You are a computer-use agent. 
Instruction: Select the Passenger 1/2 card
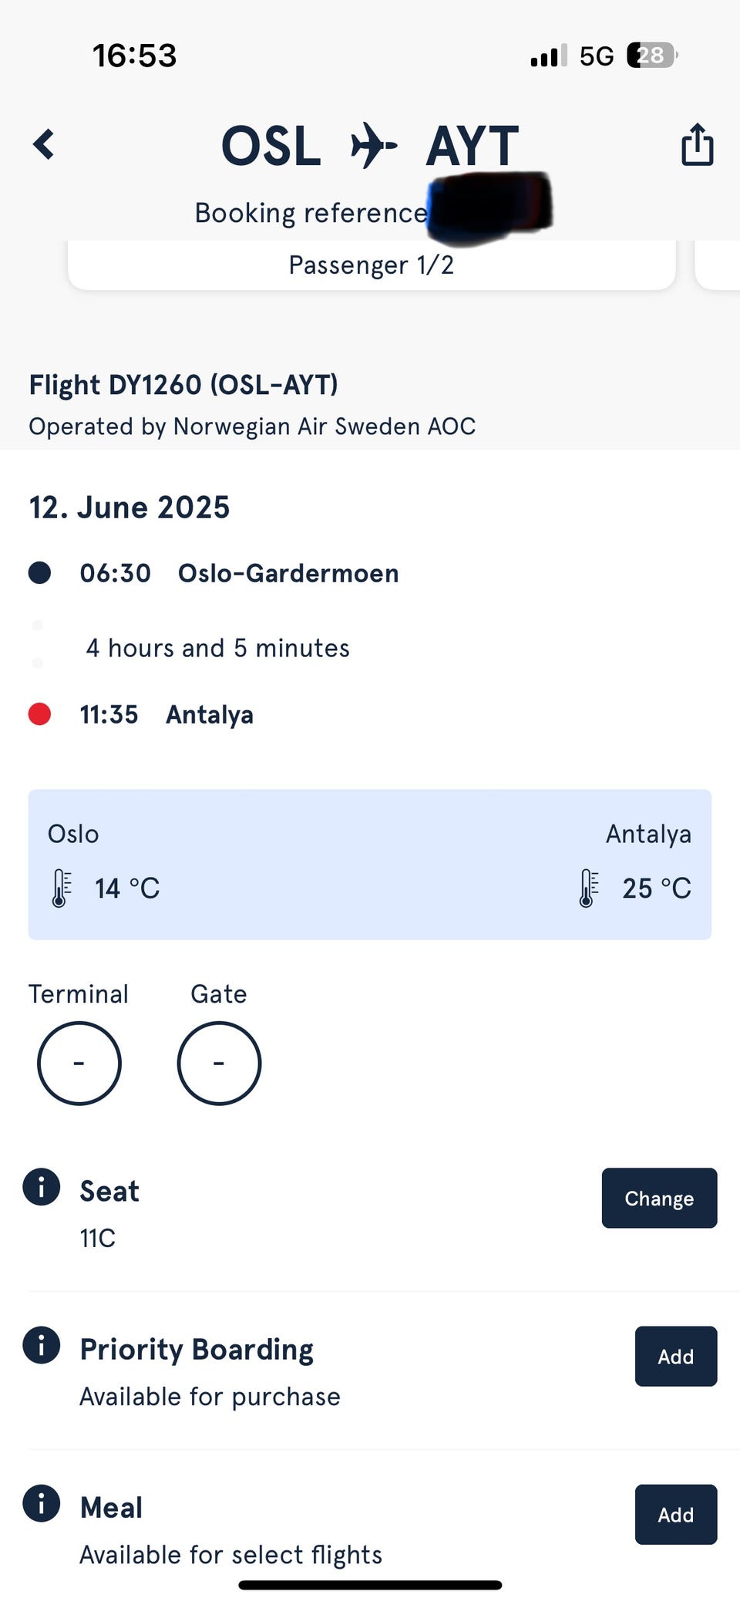coord(372,265)
